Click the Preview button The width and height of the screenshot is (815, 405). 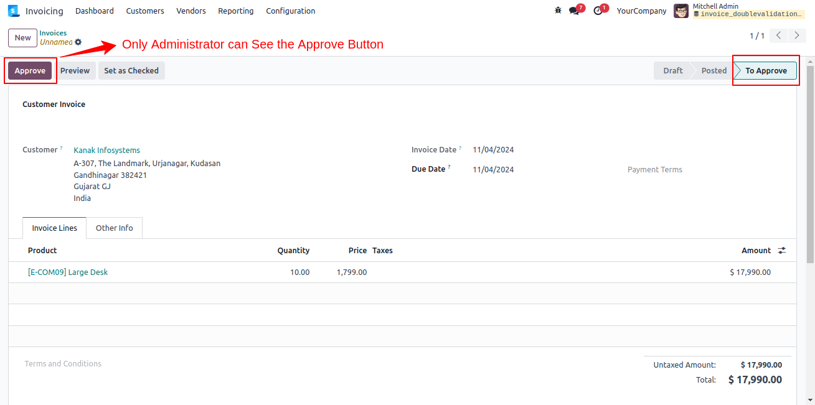pyautogui.click(x=75, y=70)
